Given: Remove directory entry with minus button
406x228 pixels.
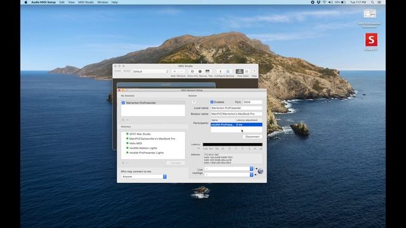Looking at the screenshot, I should coord(128,163).
